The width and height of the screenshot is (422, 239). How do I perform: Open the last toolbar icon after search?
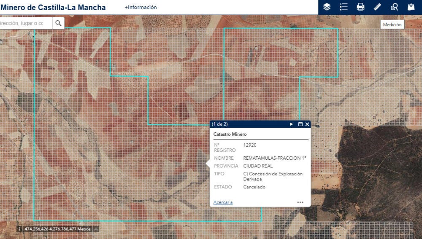(x=411, y=7)
